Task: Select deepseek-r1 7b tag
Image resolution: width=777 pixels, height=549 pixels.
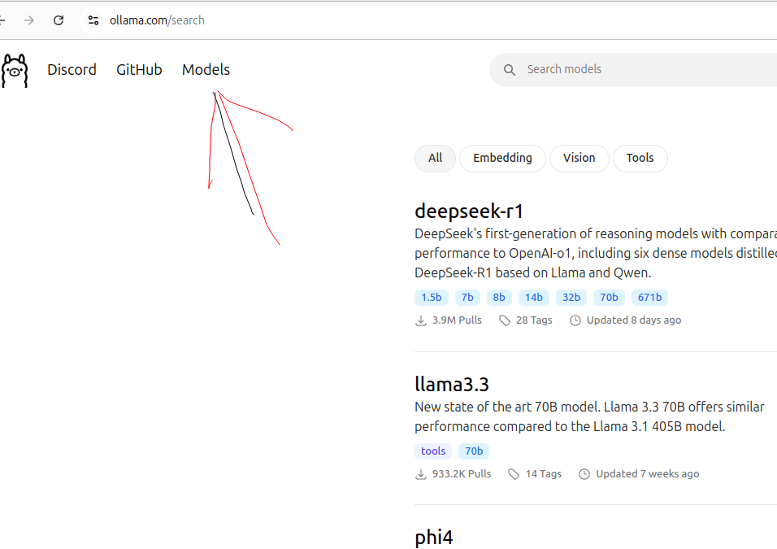Action: click(467, 298)
